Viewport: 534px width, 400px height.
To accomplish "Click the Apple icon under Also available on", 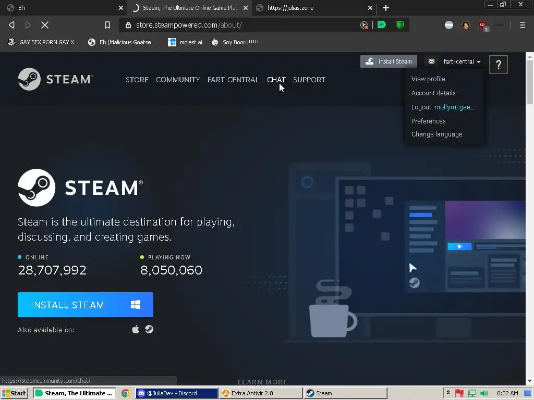I will pos(136,329).
